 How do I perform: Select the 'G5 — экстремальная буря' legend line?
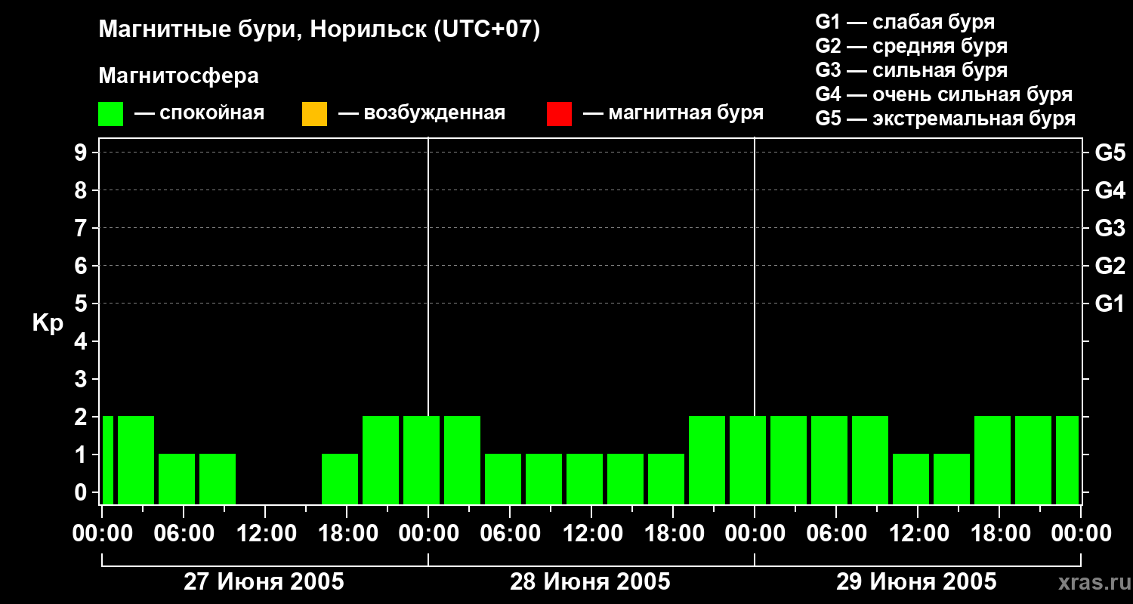coord(946,119)
